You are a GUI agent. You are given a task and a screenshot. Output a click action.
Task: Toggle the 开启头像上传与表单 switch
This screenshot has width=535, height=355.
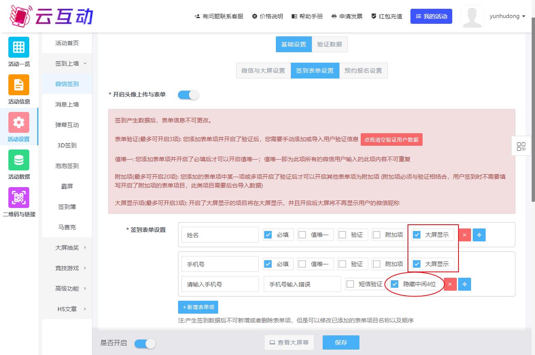pos(188,95)
